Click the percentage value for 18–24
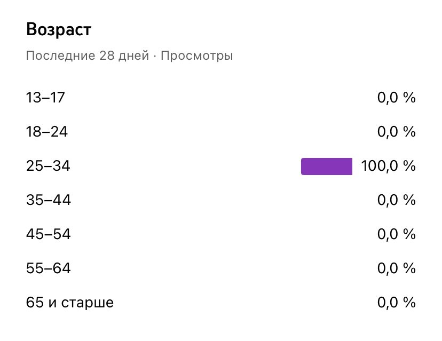This screenshot has height=341, width=442. click(x=396, y=132)
